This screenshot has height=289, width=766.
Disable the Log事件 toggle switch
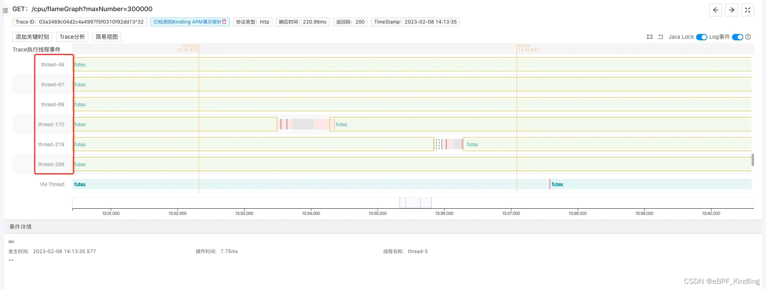pos(737,37)
